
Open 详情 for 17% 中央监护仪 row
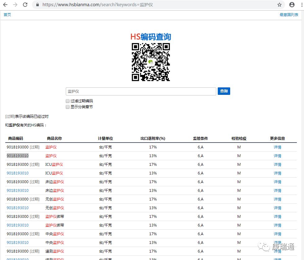coord(277,234)
